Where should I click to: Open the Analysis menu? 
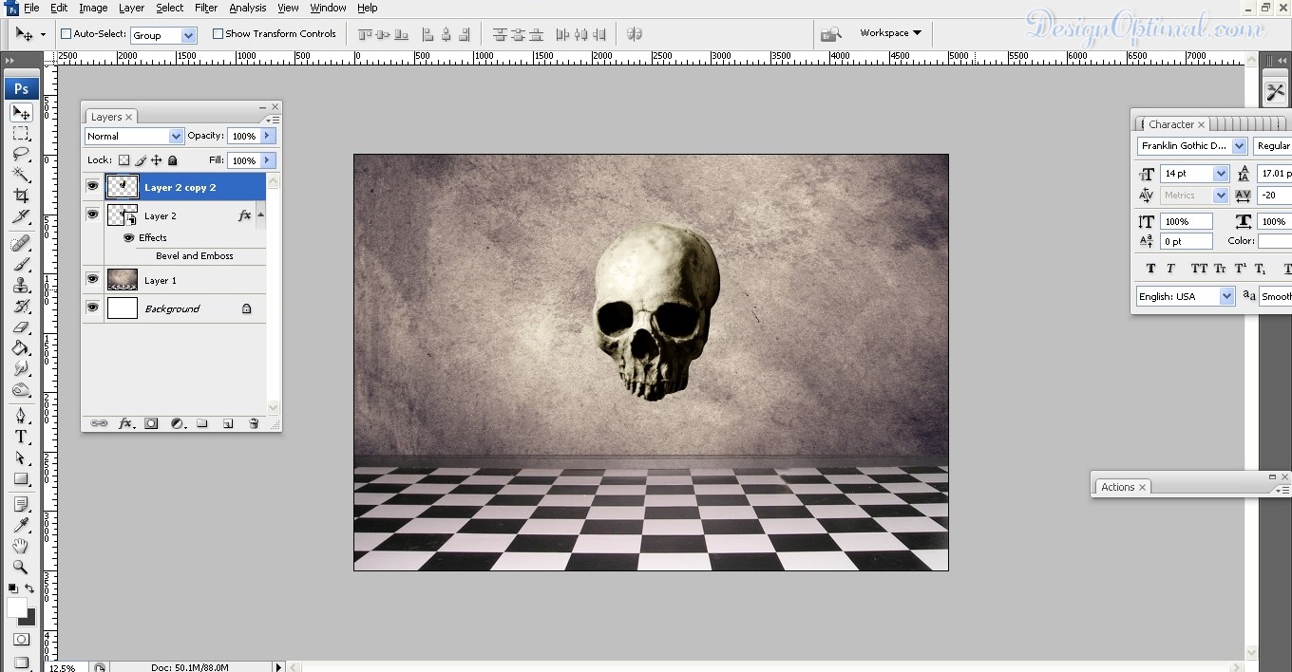248,8
